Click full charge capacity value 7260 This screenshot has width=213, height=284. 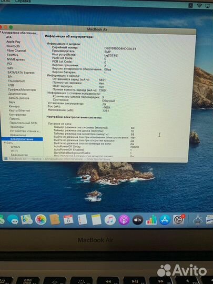click(x=103, y=90)
